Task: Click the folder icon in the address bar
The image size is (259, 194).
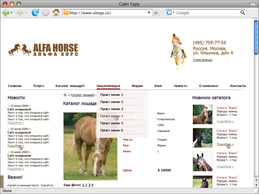Action: click(x=66, y=13)
